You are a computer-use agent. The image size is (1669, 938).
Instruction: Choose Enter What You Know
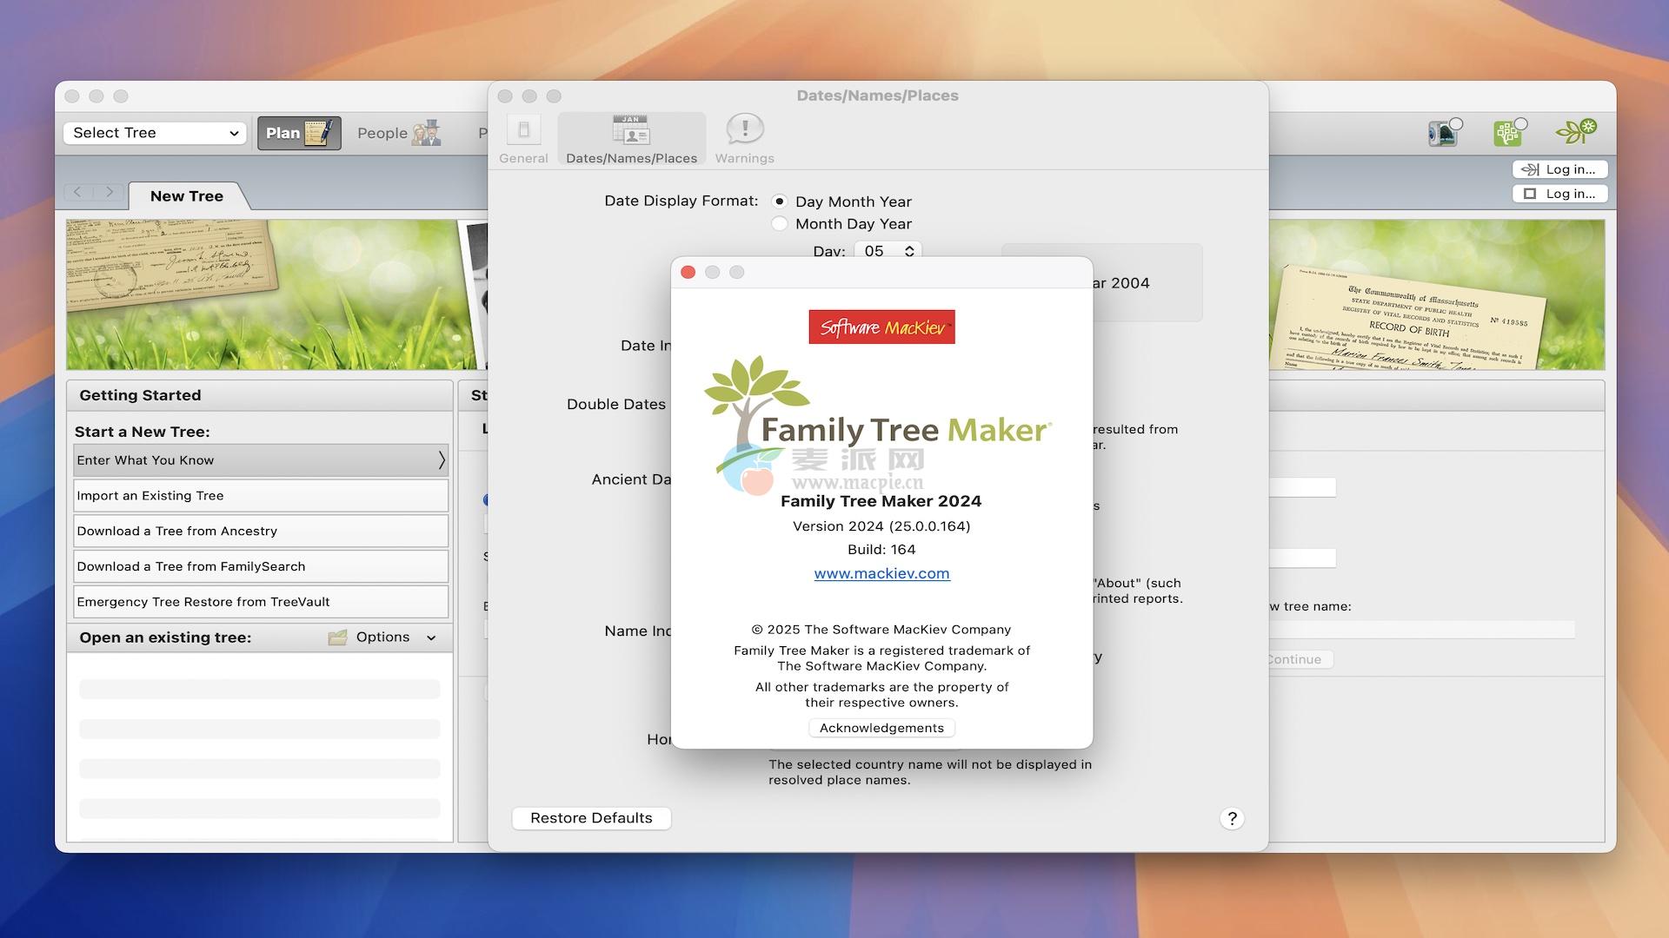click(261, 460)
